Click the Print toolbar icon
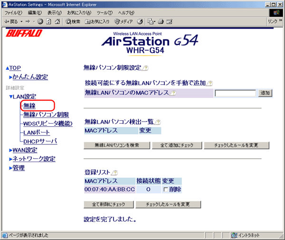 [161, 21]
